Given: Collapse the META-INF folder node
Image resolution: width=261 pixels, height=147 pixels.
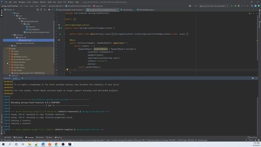Looking at the screenshot, I should [x=15, y=38].
